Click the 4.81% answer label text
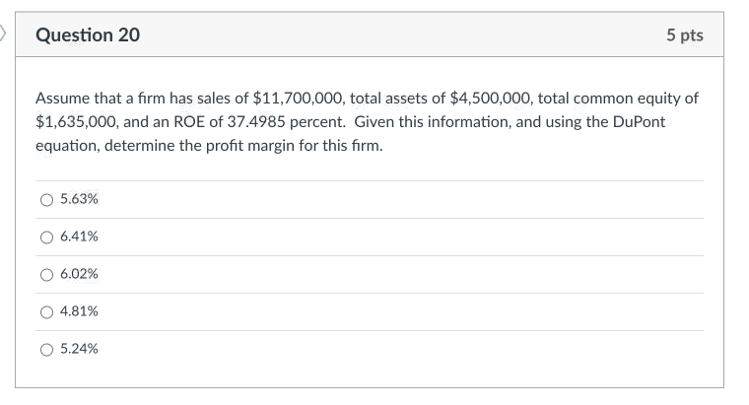 tap(79, 311)
